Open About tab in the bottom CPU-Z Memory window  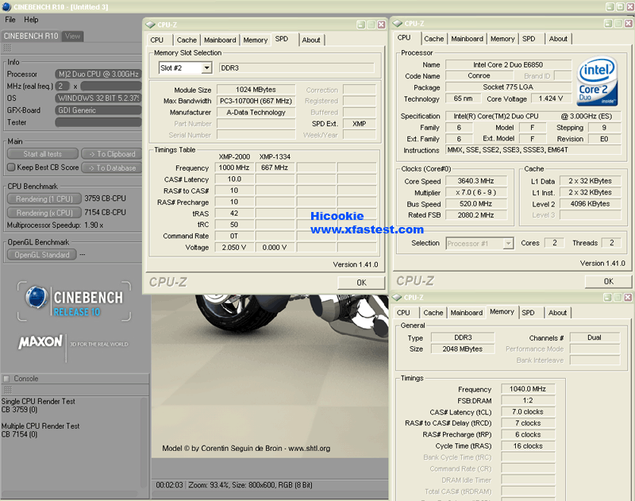coord(558,313)
